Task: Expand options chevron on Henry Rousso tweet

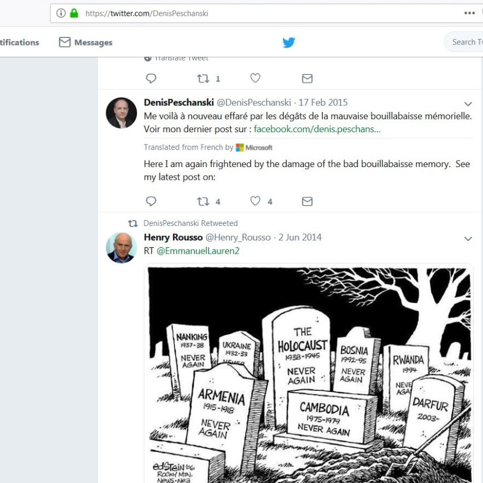Action: click(468, 239)
